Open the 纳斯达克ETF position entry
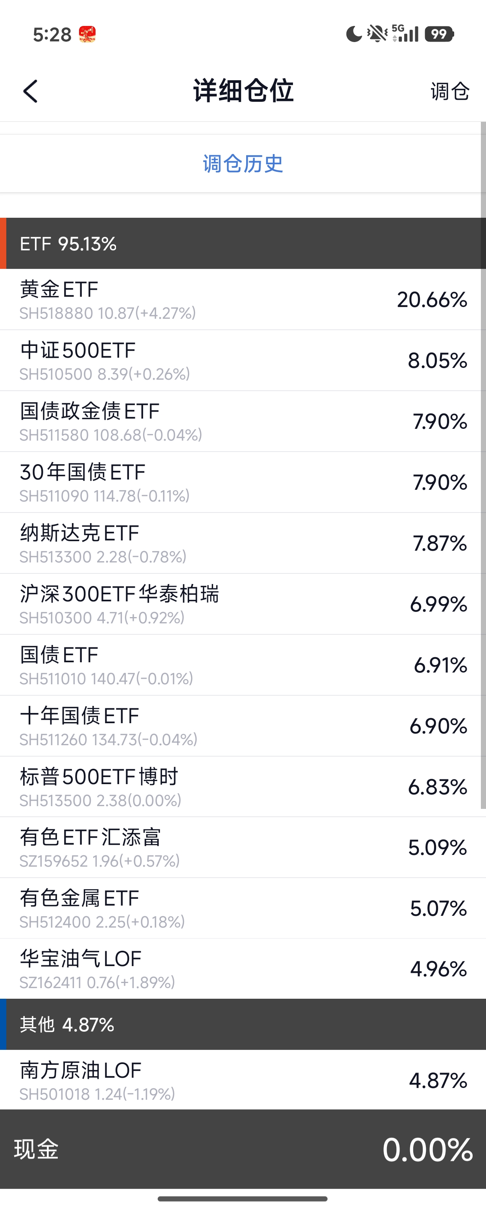 [243, 543]
